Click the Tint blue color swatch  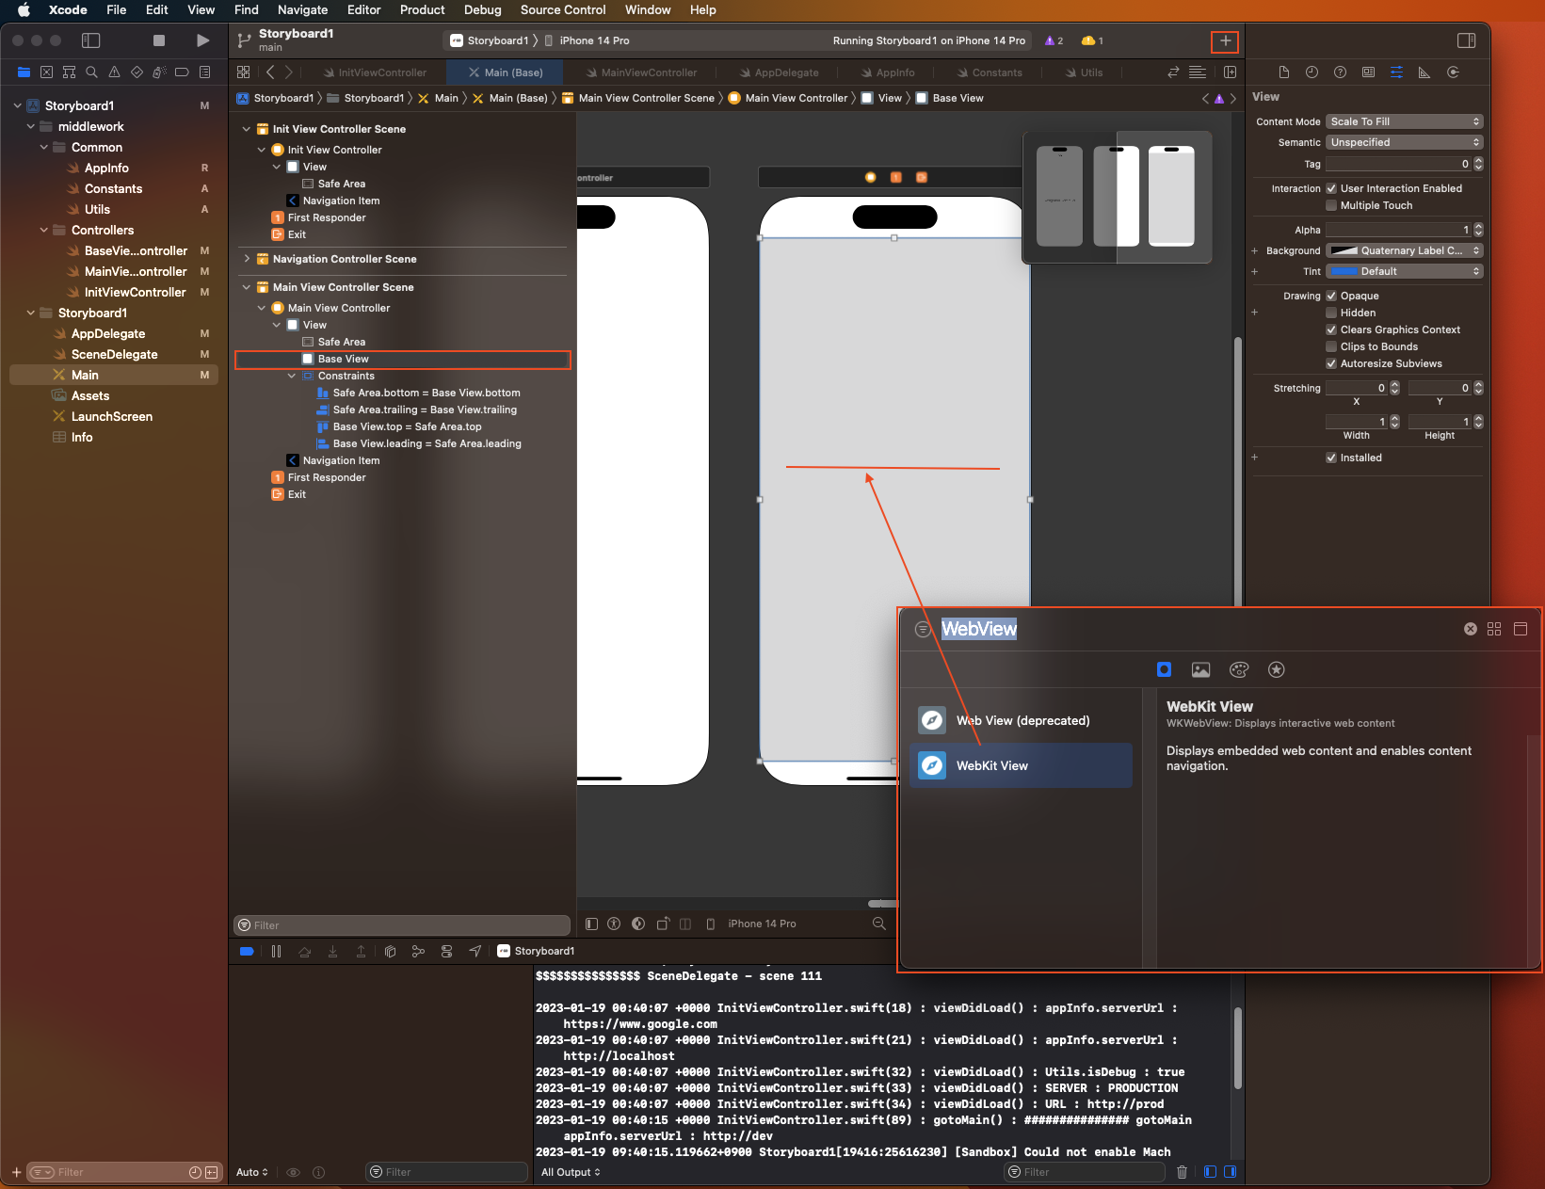pos(1343,271)
